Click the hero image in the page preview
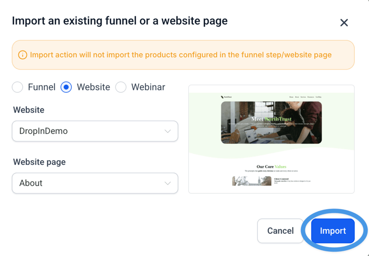The width and height of the screenshot is (369, 256). (271, 122)
